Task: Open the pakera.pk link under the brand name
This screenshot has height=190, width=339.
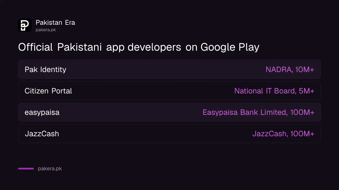Action: click(x=46, y=30)
